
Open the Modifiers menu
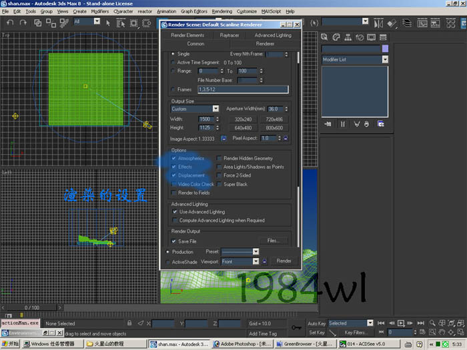point(100,11)
